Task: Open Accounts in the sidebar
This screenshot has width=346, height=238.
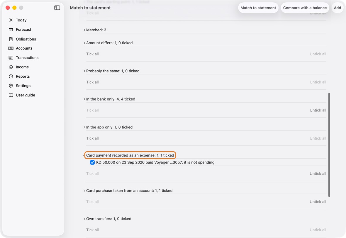Action: point(33,48)
